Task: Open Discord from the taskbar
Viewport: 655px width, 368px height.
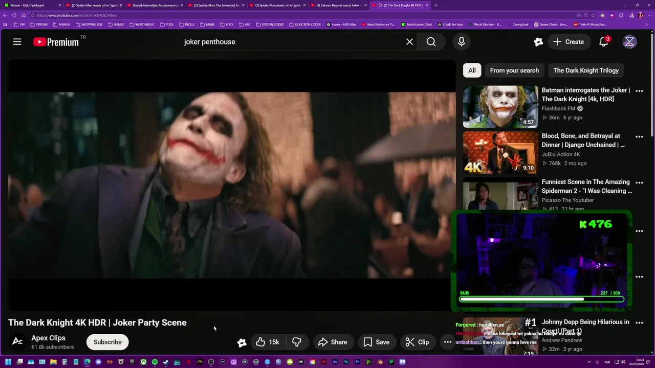Action: pos(98,362)
